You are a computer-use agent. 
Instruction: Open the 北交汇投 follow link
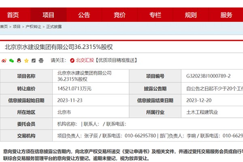click(85, 60)
